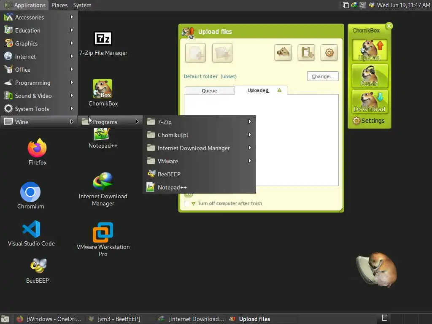Select Programs in the Wine submenu
The image size is (432, 324).
pyautogui.click(x=111, y=122)
